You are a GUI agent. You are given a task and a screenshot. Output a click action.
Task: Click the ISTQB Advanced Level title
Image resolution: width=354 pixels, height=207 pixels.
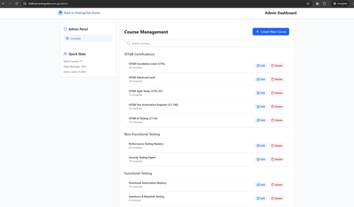[142, 77]
